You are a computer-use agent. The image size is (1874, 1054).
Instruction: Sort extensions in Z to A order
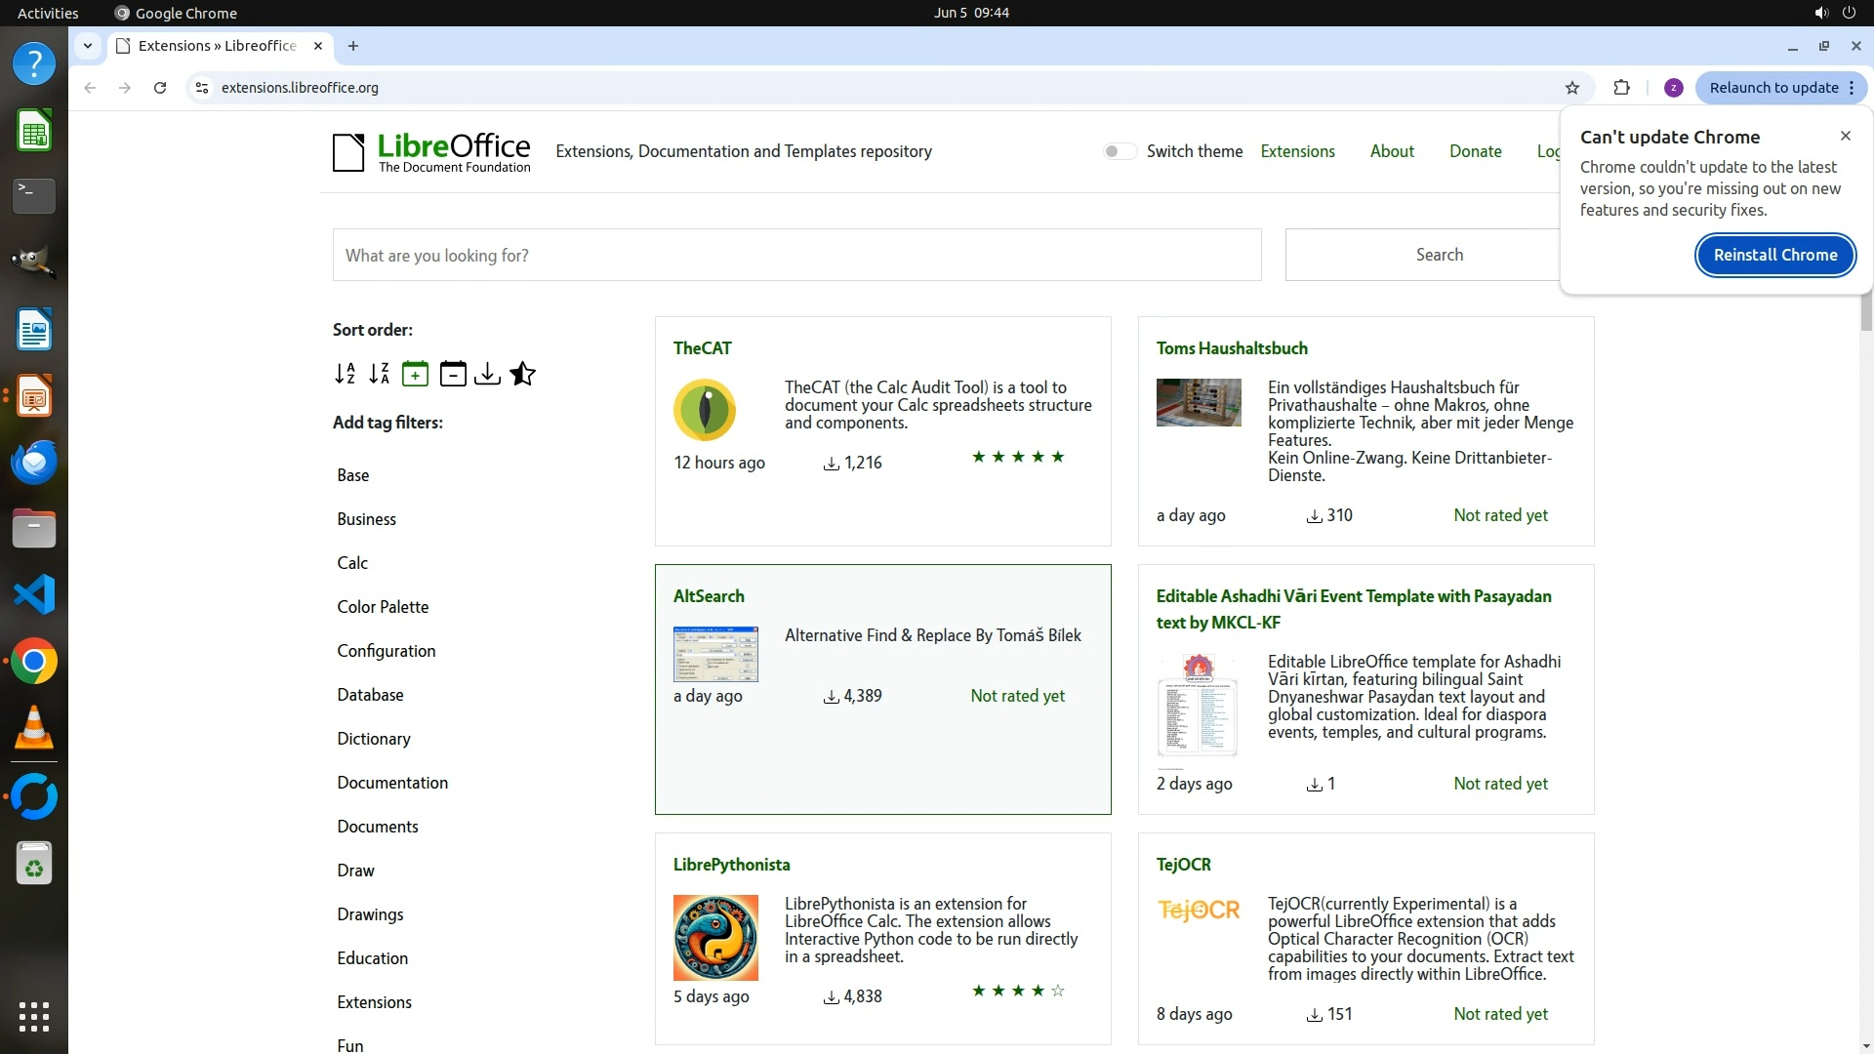click(x=380, y=374)
